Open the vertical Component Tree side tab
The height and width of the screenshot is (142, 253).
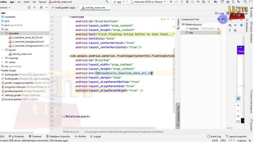[x=178, y=116]
